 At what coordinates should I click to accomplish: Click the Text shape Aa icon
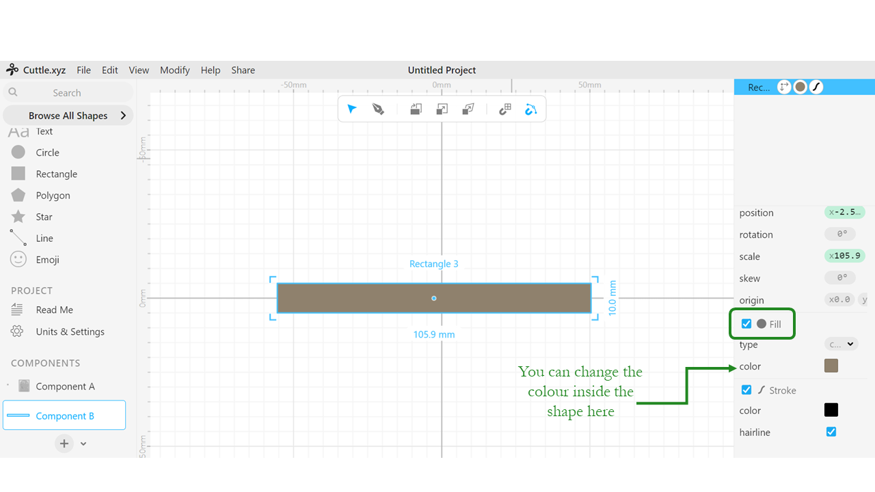[18, 132]
